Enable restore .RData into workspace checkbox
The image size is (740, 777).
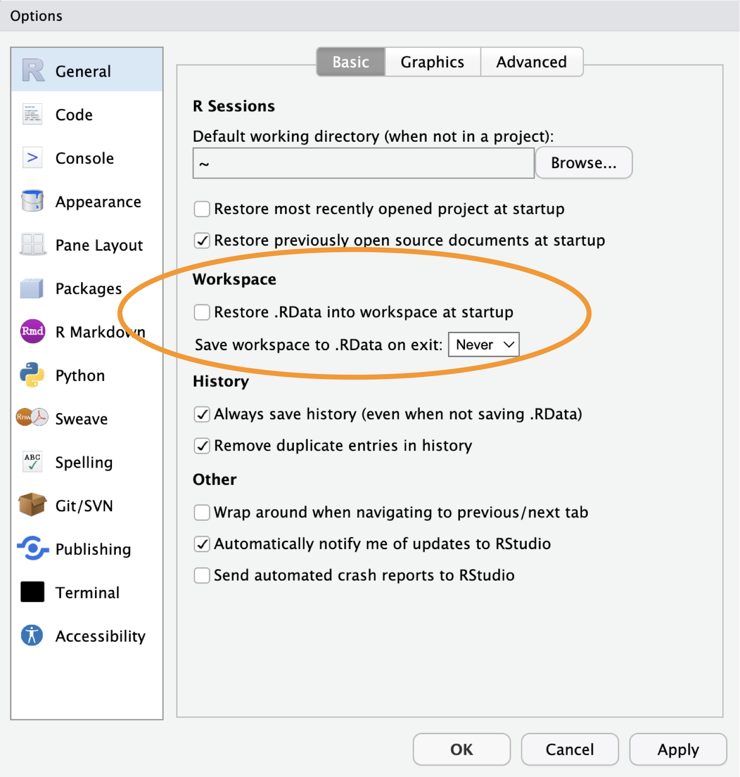click(202, 312)
